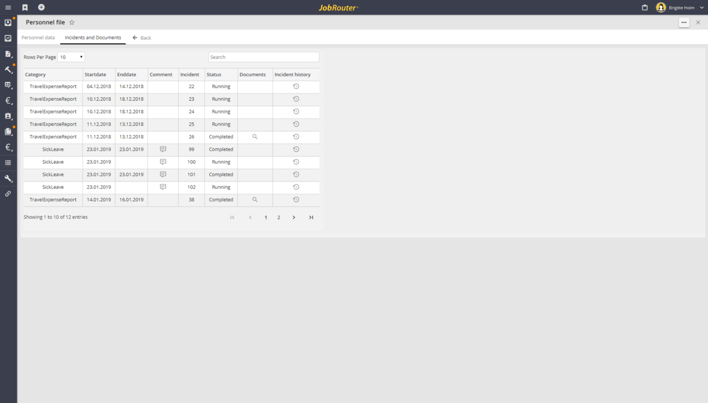Toggle the favorite star beside Personnel file

pos(71,22)
